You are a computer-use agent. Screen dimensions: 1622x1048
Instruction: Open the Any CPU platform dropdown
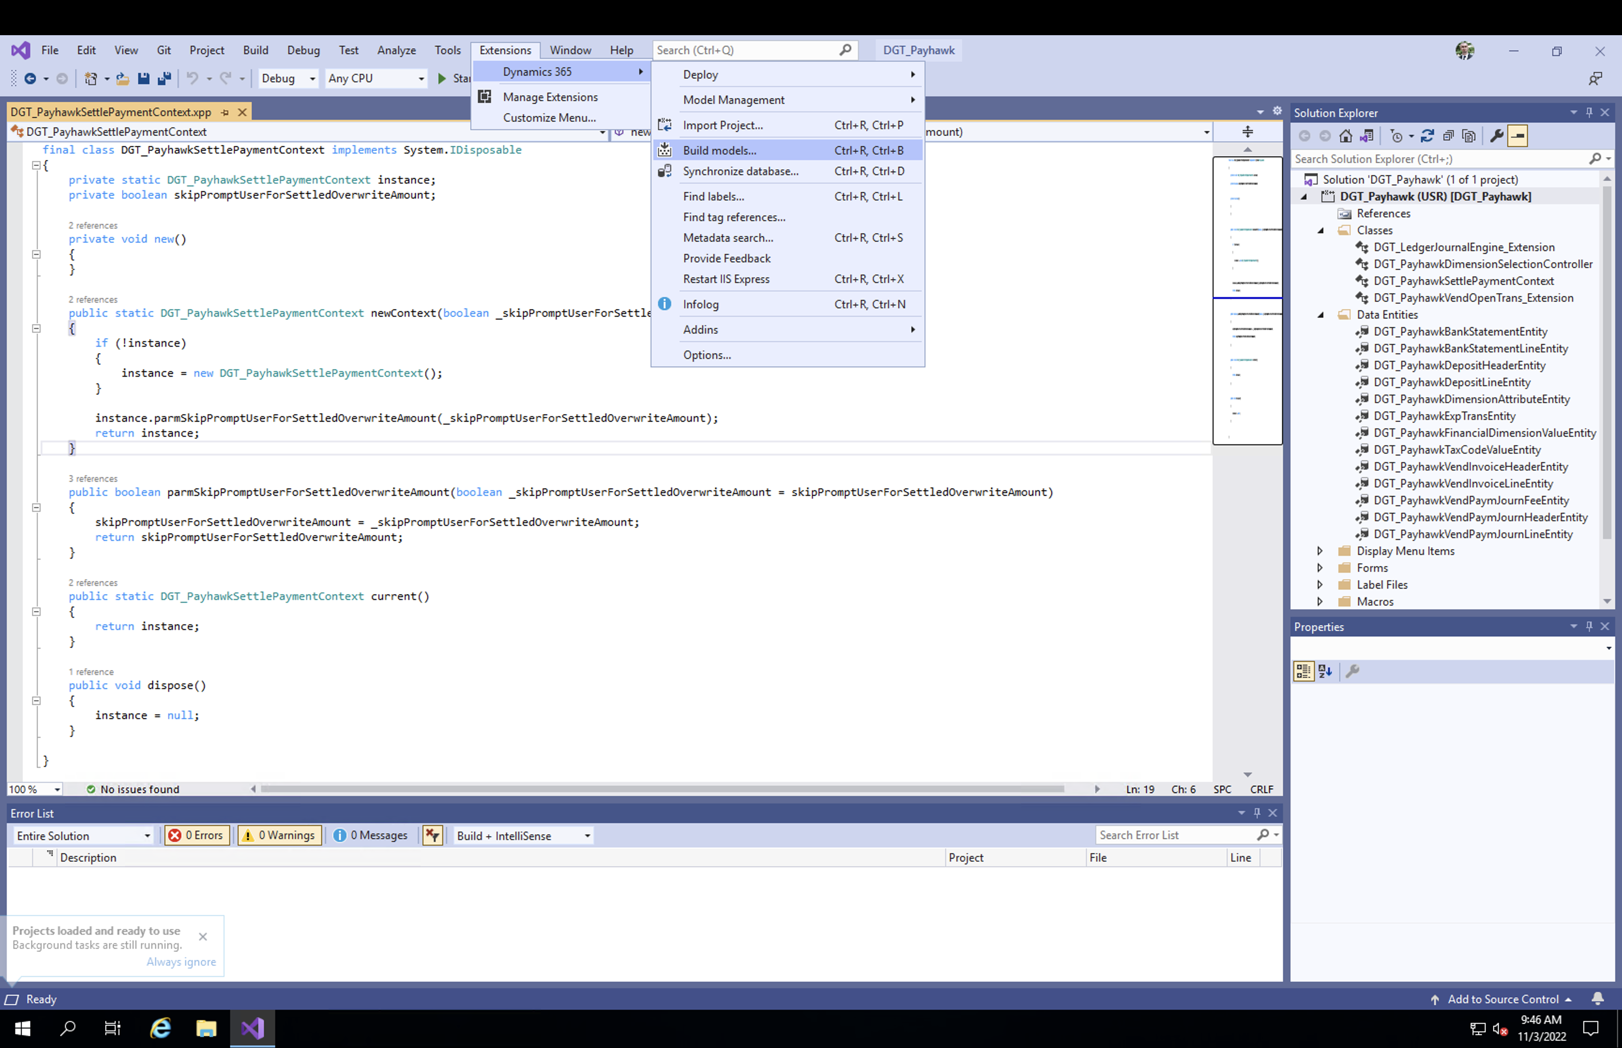point(376,78)
